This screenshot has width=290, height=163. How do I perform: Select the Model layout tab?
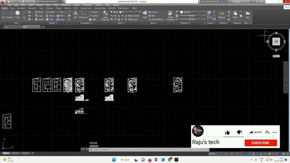(x=6, y=153)
